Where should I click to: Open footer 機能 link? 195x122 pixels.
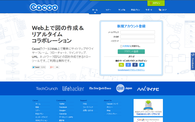coord(37,107)
